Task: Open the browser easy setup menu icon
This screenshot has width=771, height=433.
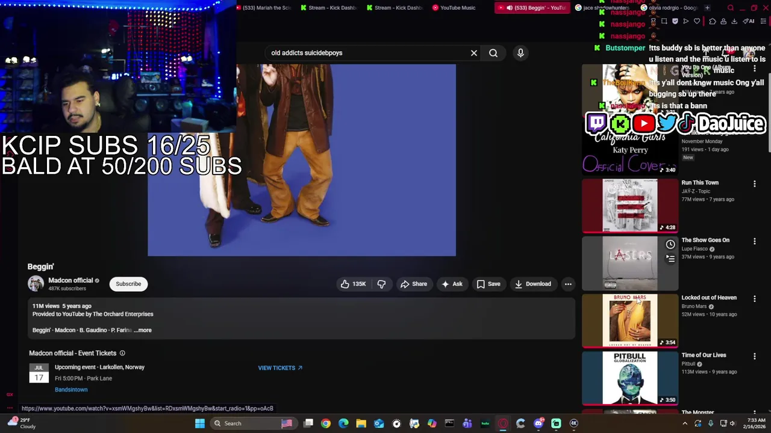Action: (x=763, y=21)
